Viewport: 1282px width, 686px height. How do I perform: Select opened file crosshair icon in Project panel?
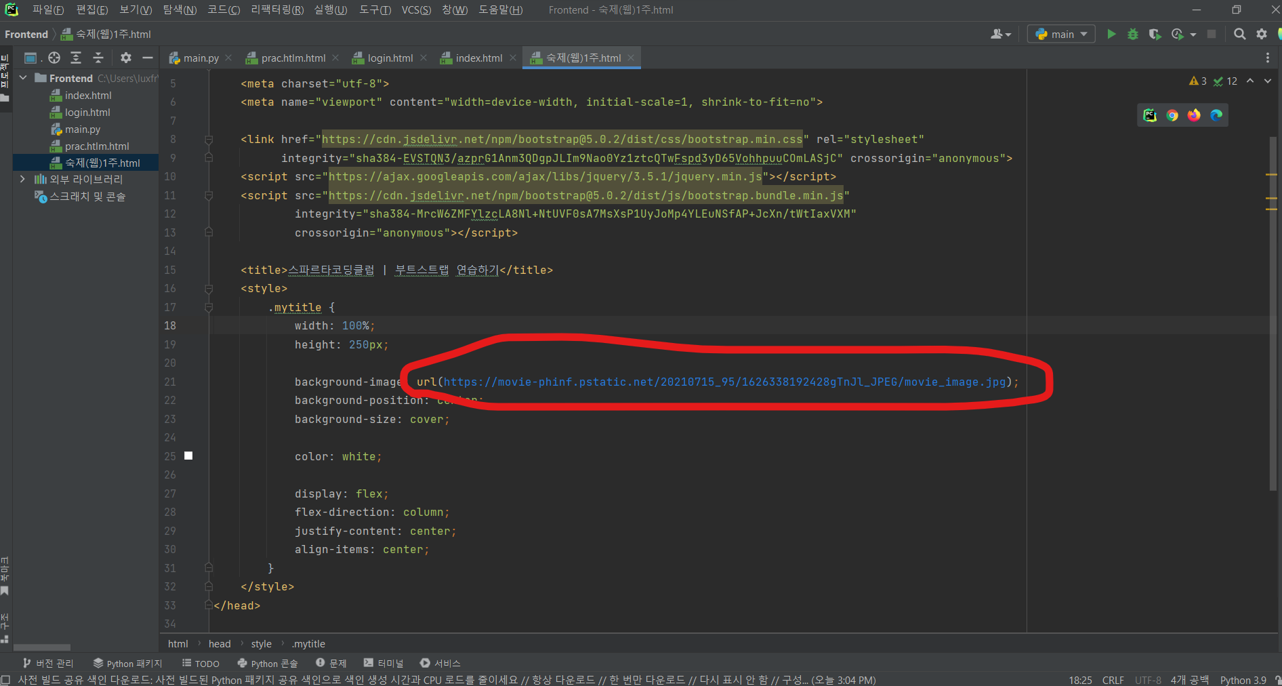click(54, 58)
